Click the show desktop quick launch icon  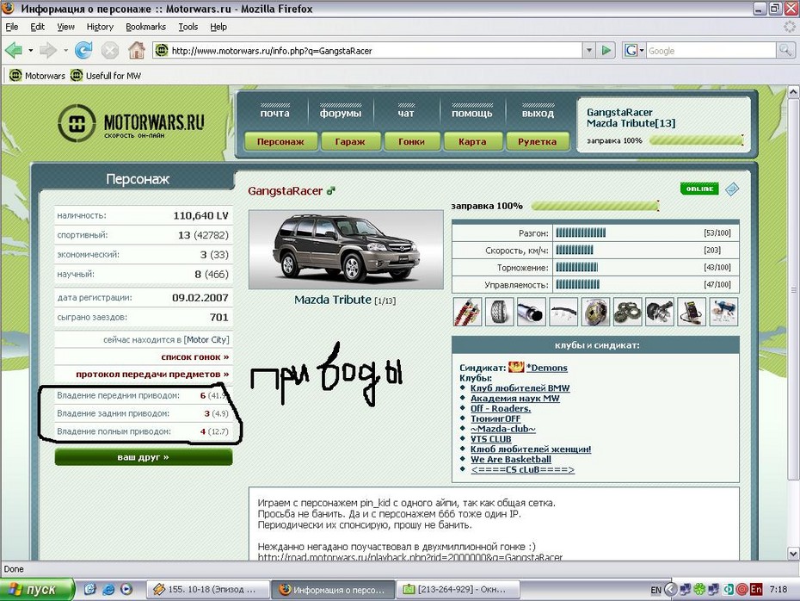click(89, 589)
